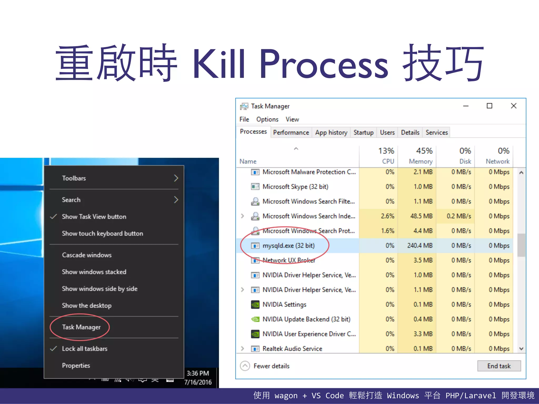Expand the Toolbars submenu arrow
The image size is (539, 404).
pyautogui.click(x=176, y=178)
